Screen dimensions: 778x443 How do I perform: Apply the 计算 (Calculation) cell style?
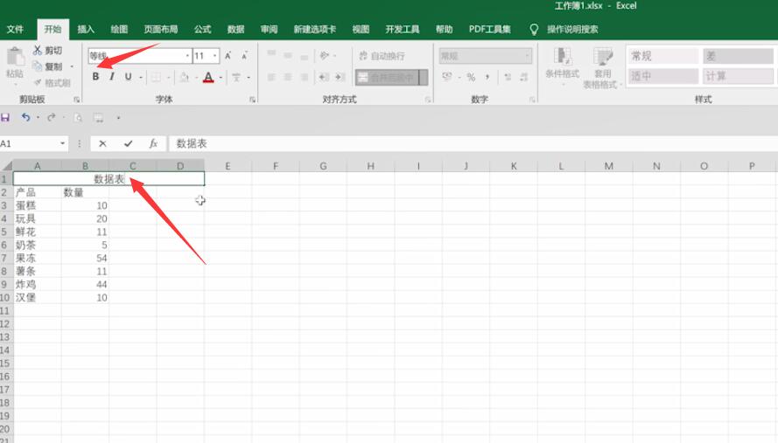tap(738, 76)
